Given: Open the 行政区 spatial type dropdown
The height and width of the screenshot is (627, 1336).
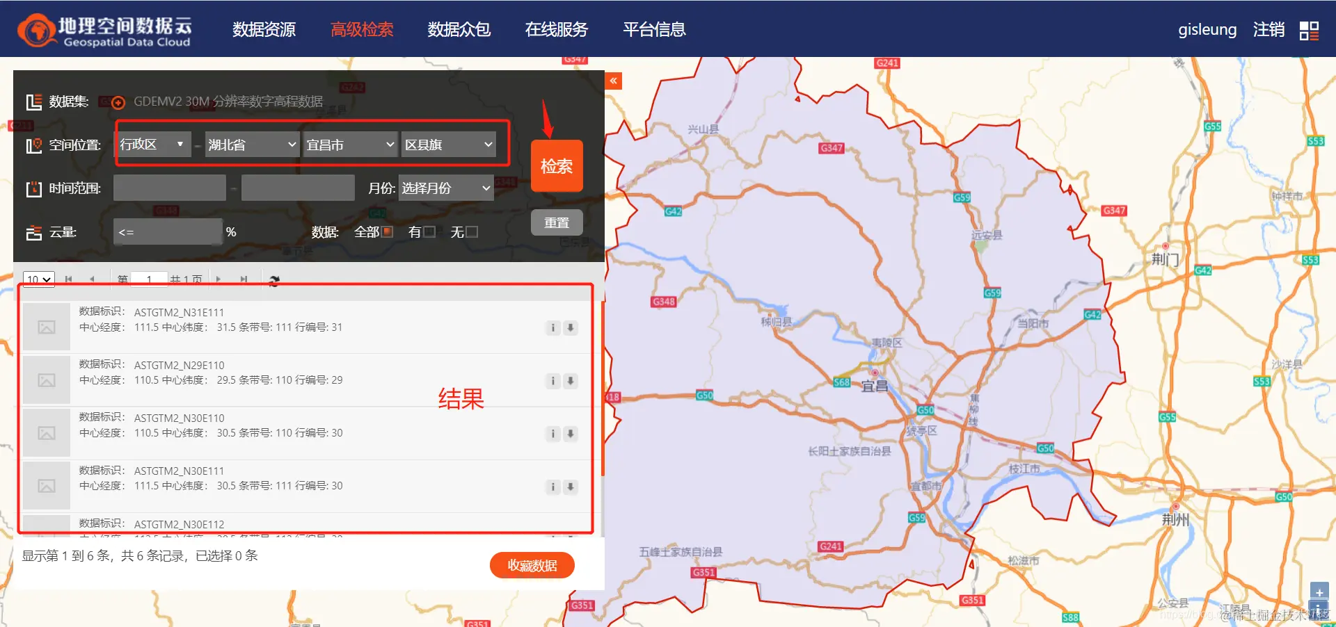Looking at the screenshot, I should pos(153,145).
